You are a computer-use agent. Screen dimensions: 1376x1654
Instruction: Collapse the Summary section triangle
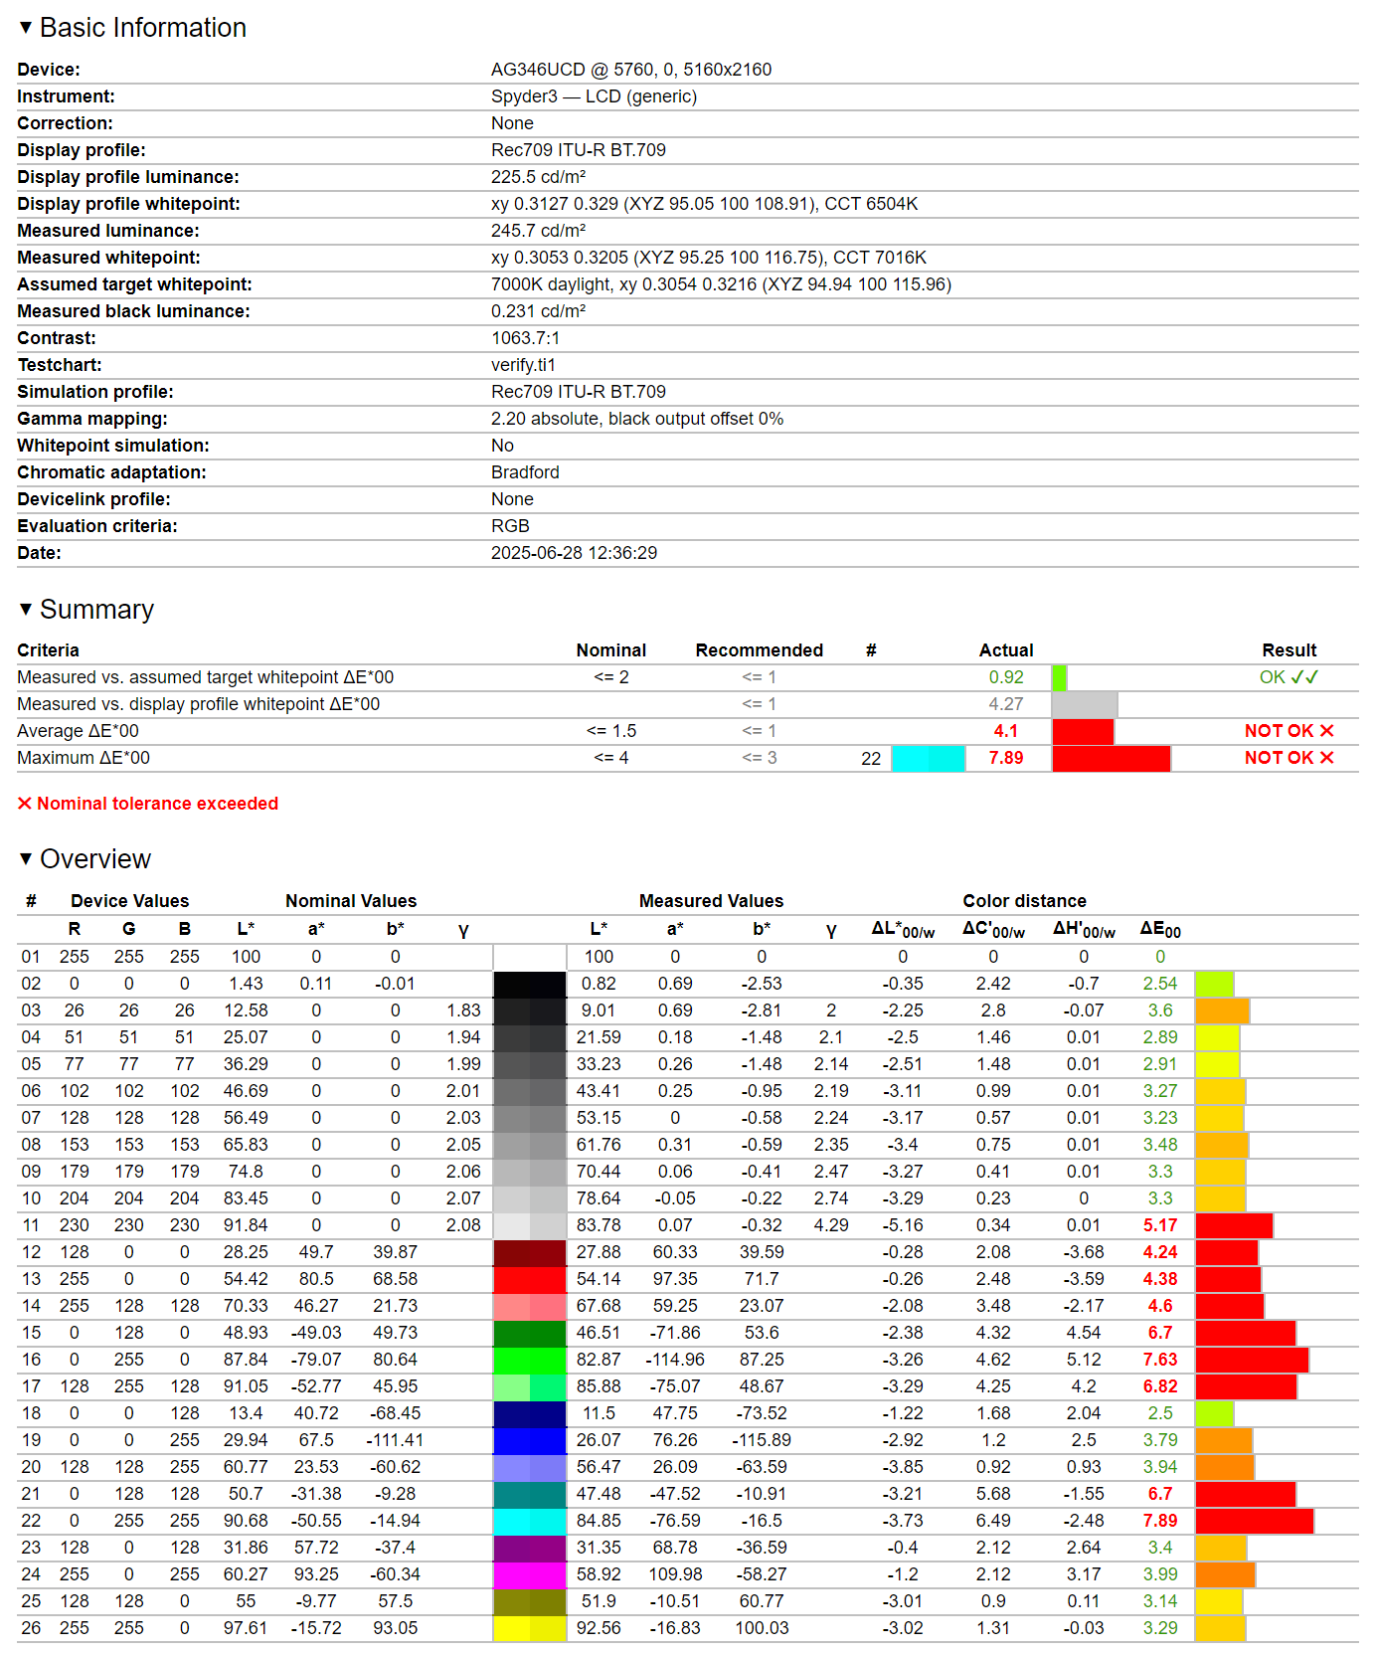pos(26,609)
